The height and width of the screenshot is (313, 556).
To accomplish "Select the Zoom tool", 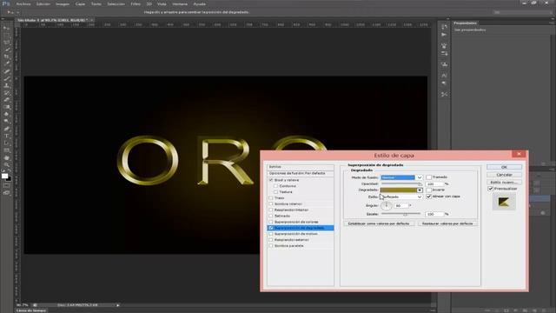I will click(x=6, y=165).
